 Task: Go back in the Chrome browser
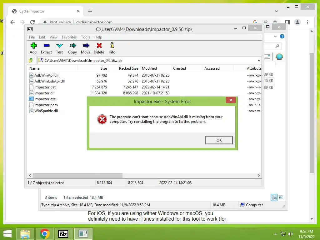(12, 22)
